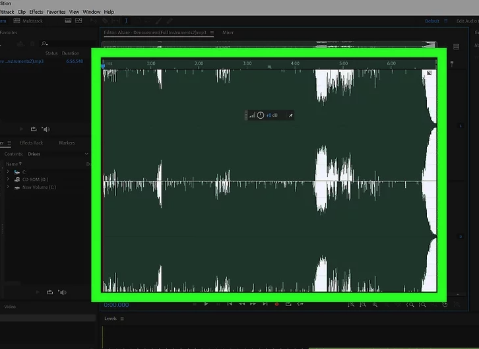Adjust the HUD volume knob at +0 dB

(261, 115)
